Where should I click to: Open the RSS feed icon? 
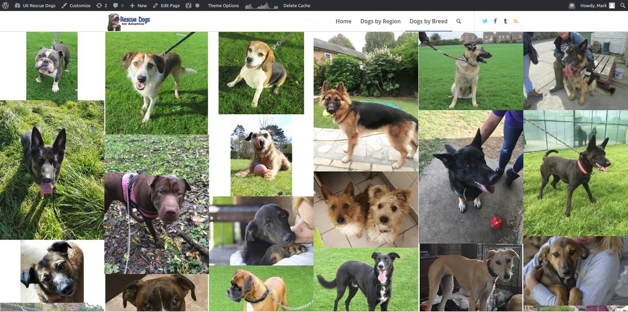point(515,21)
